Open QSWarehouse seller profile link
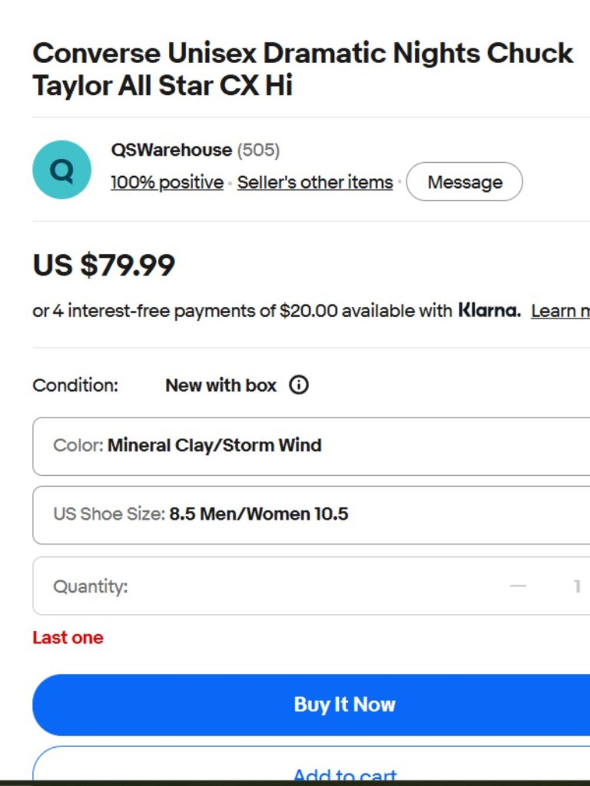 pyautogui.click(x=171, y=150)
